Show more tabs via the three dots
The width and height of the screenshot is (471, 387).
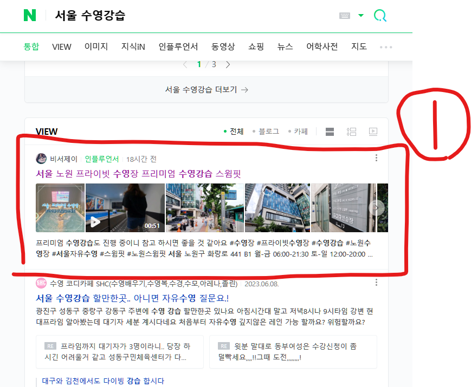click(x=386, y=47)
